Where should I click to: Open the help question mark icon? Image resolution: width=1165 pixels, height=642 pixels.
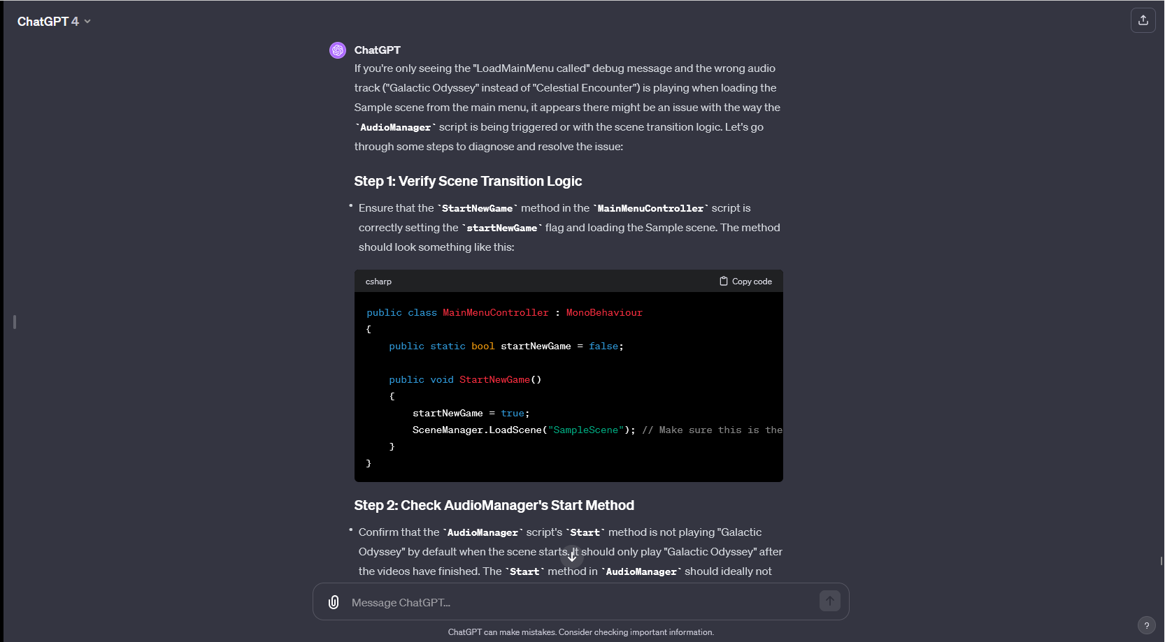click(1146, 625)
